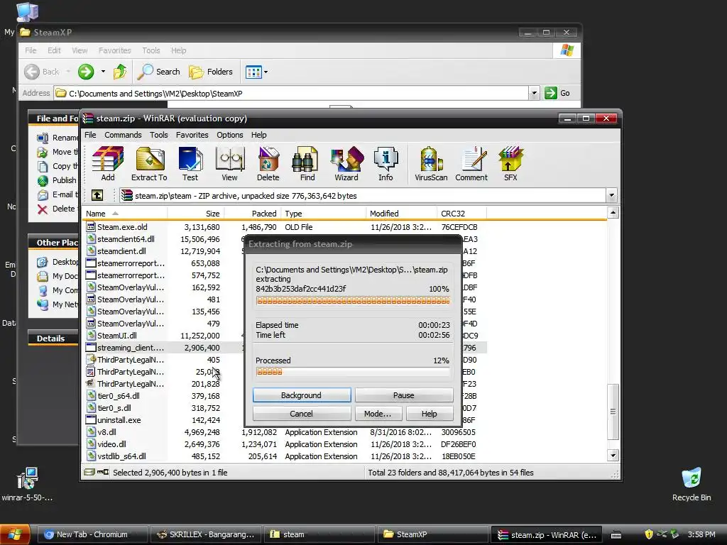Open the Help menu in WinRAR
The width and height of the screenshot is (727, 545).
tap(258, 135)
